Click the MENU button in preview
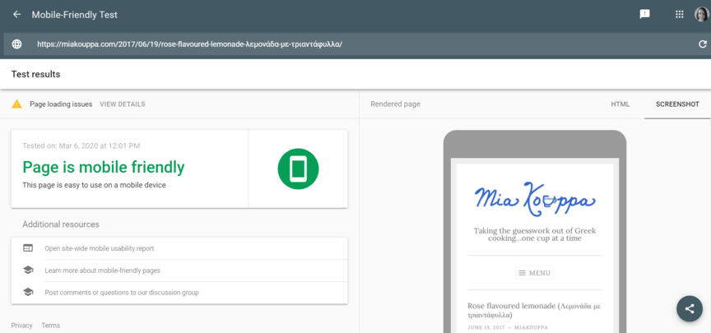711x333 pixels. (x=535, y=273)
